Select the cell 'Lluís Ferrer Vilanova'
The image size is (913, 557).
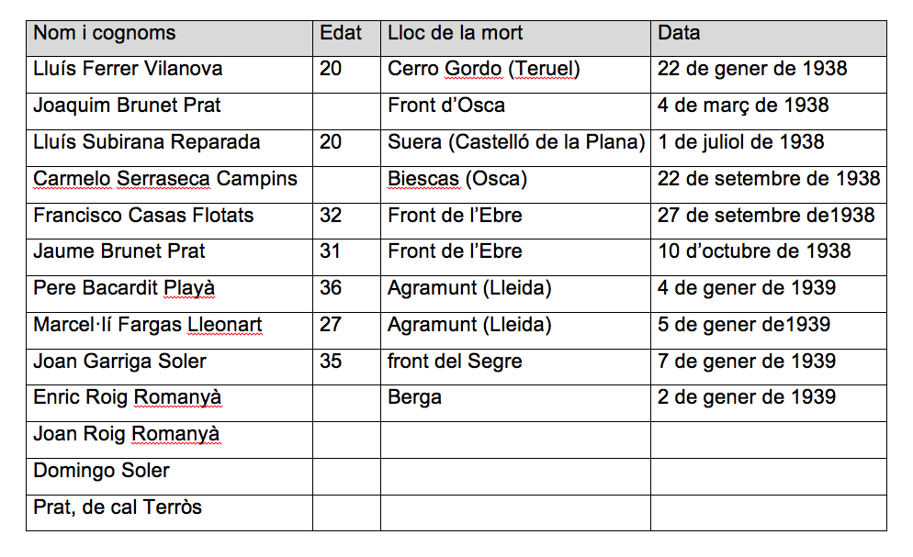tap(169, 74)
